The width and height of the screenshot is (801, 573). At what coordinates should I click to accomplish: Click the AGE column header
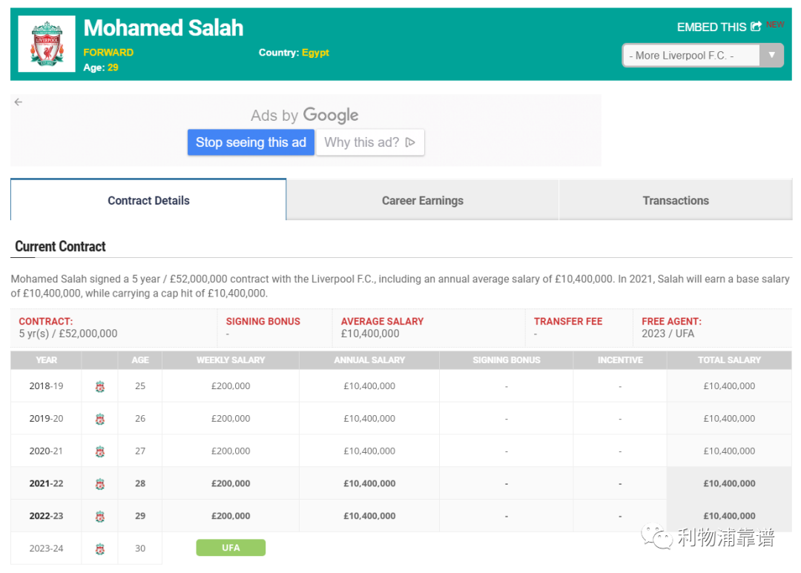140,360
